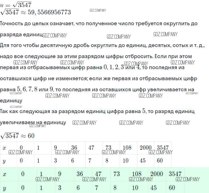Click cell 3547 in the green table
209x193 pixels.
point(175,174)
